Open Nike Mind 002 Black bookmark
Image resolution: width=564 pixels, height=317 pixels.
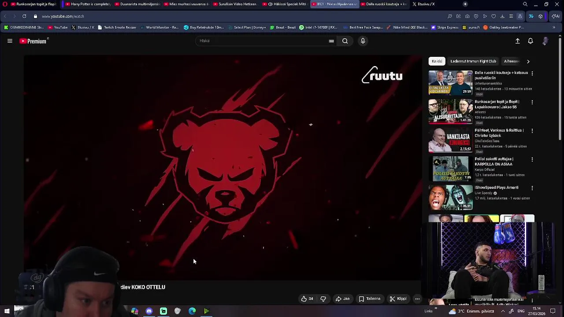pyautogui.click(x=407, y=27)
